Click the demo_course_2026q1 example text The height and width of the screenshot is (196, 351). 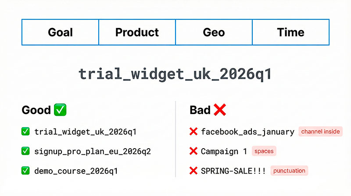tap(76, 171)
